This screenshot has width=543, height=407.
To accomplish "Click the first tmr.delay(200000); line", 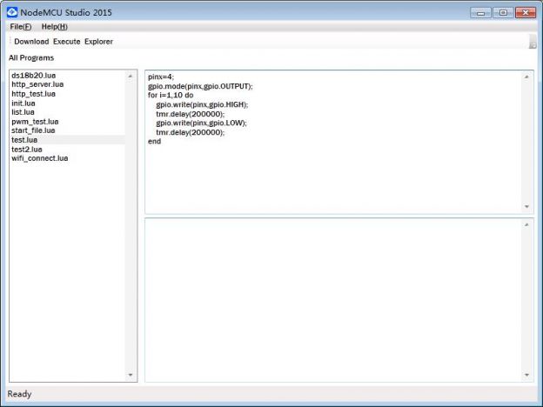I will 190,114.
